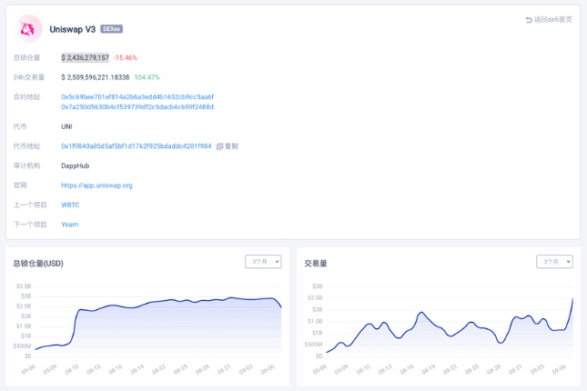This screenshot has width=587, height=391.
Task: Click the DEXes category badge
Action: [112, 29]
